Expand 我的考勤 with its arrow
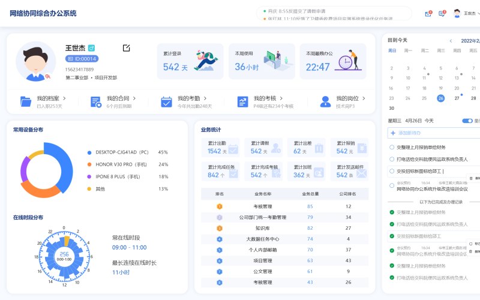 205,98
